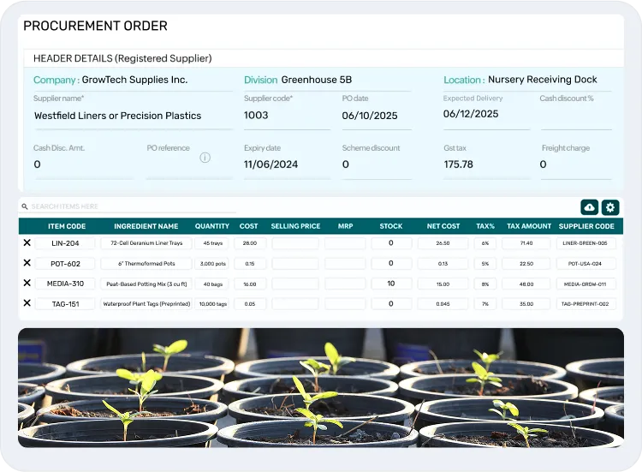Click the TAX AMOUNT column header
This screenshot has width=642, height=472.
[529, 226]
